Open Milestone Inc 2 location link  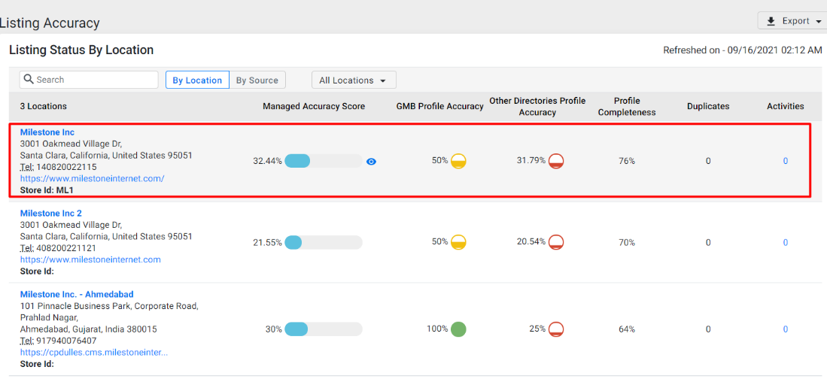(x=50, y=214)
